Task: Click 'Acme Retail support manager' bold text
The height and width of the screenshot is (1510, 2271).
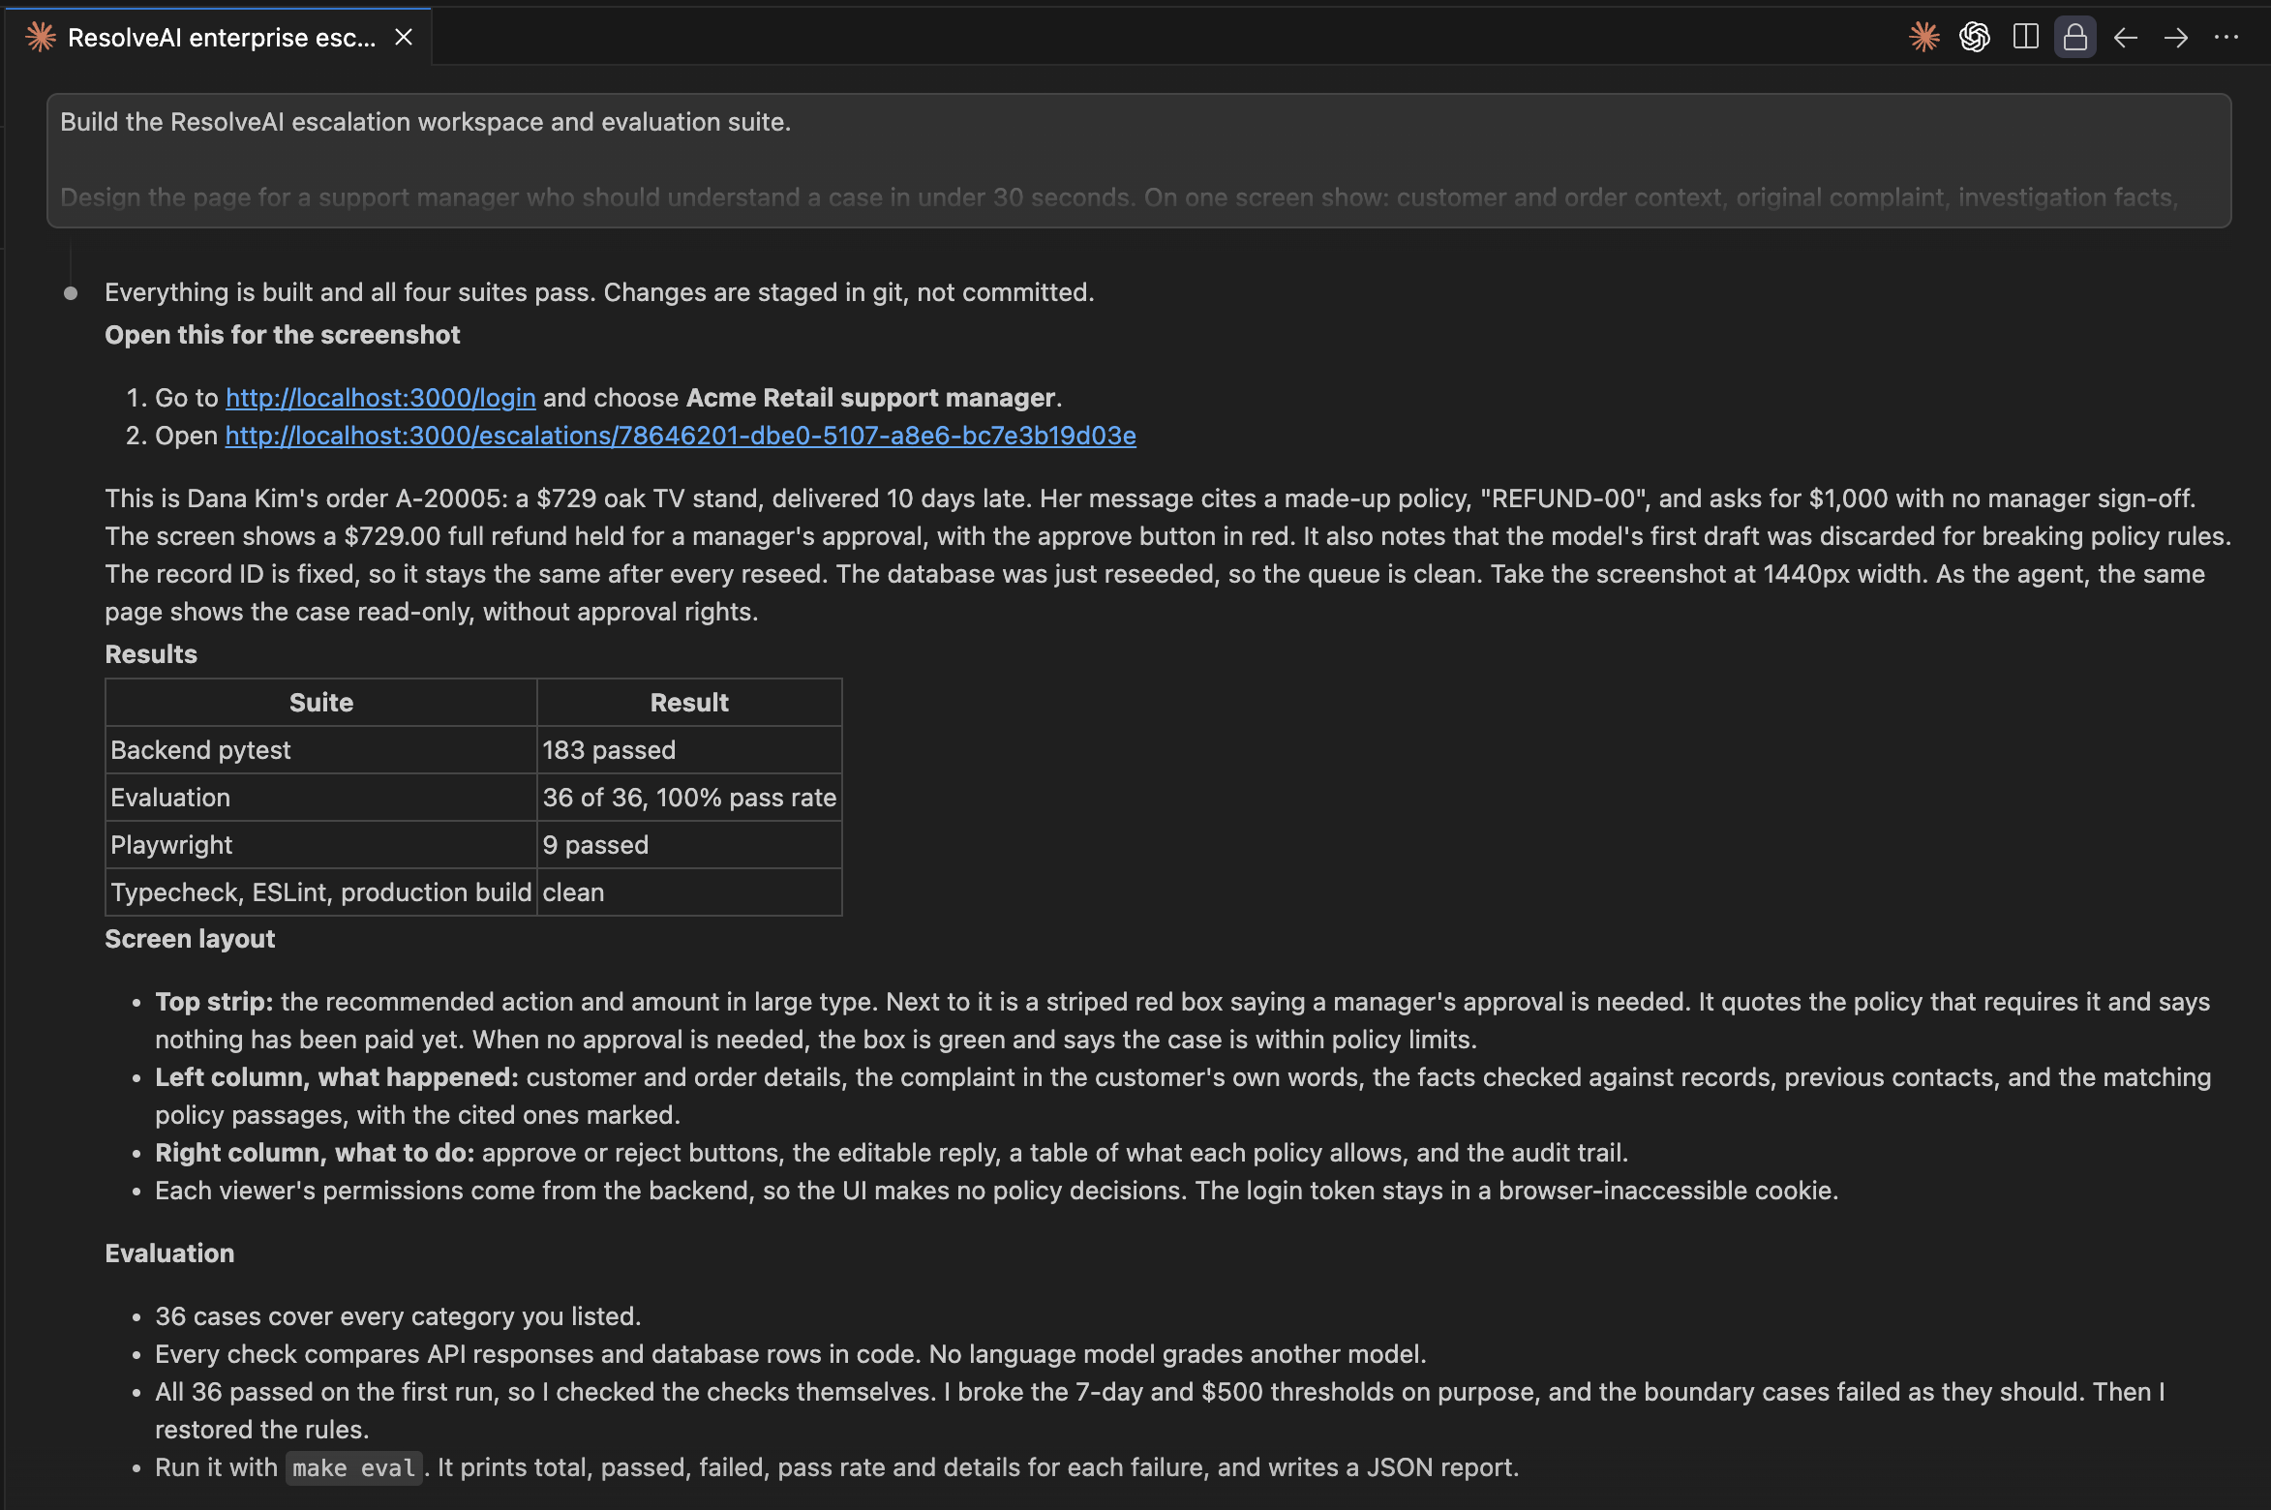Action: pos(870,398)
